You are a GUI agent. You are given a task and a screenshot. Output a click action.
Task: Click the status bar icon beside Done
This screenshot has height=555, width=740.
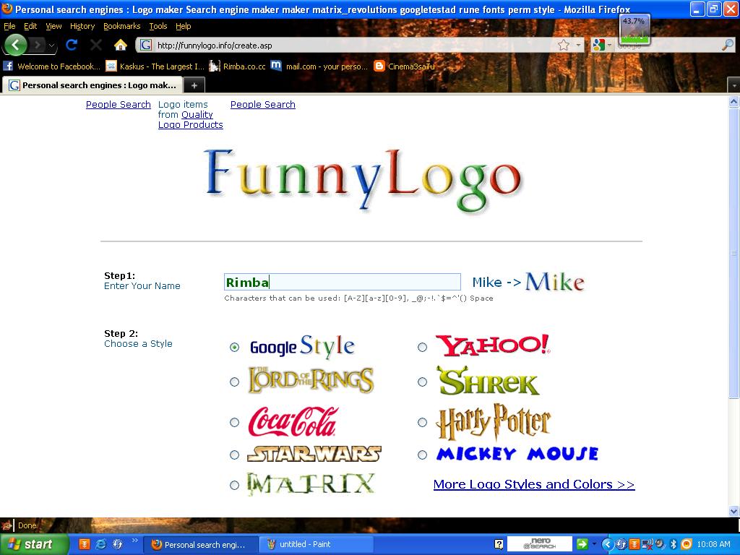pyautogui.click(x=7, y=525)
